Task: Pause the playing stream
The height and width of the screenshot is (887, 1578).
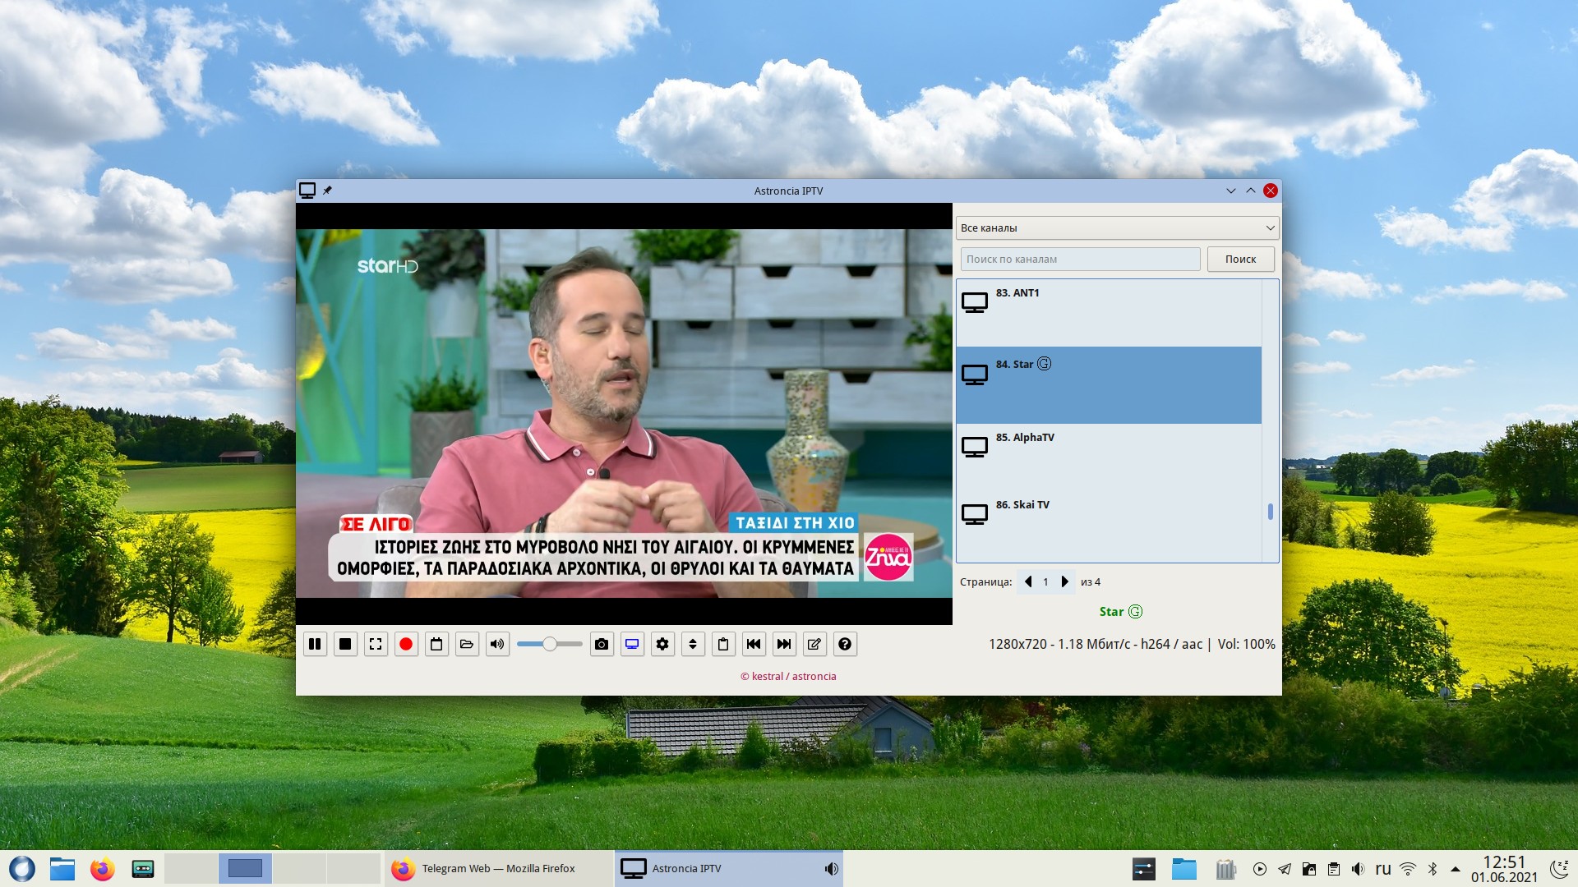Action: (x=315, y=645)
